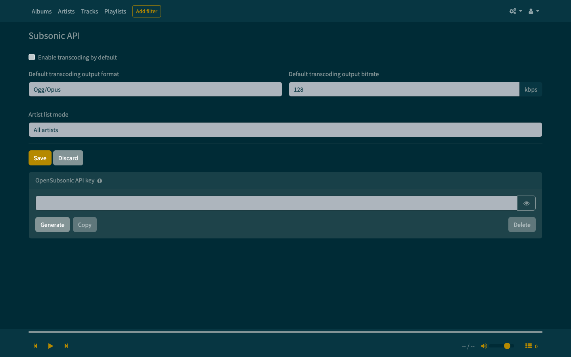
Task: Skip to the previous track
Action: [35, 346]
